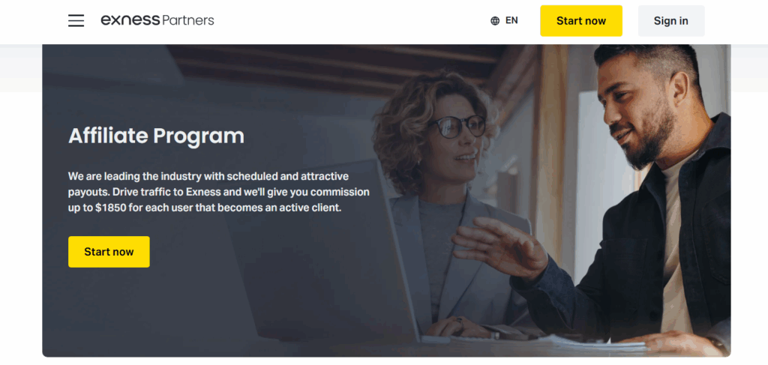Screen dimensions: 768x365
Task: Click the exness logo wordmark
Action: (x=130, y=20)
